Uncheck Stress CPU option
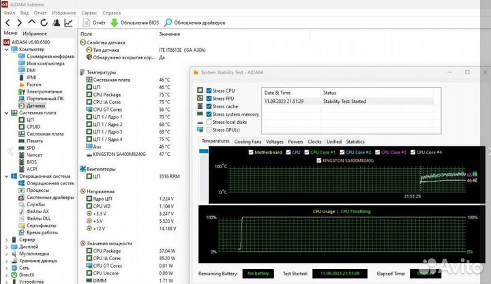 pos(209,91)
